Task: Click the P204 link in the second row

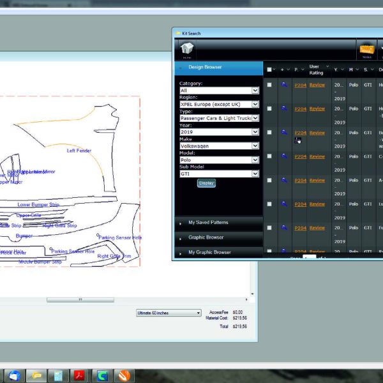Action: pos(300,109)
